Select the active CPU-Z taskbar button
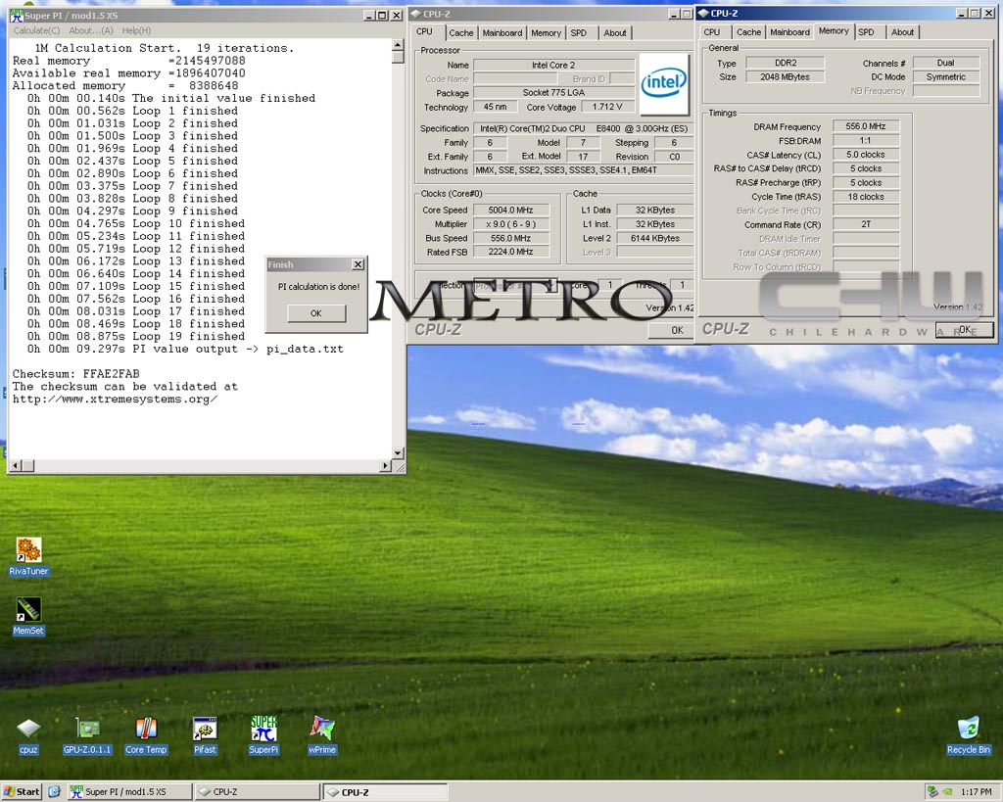1003x802 pixels. point(384,792)
